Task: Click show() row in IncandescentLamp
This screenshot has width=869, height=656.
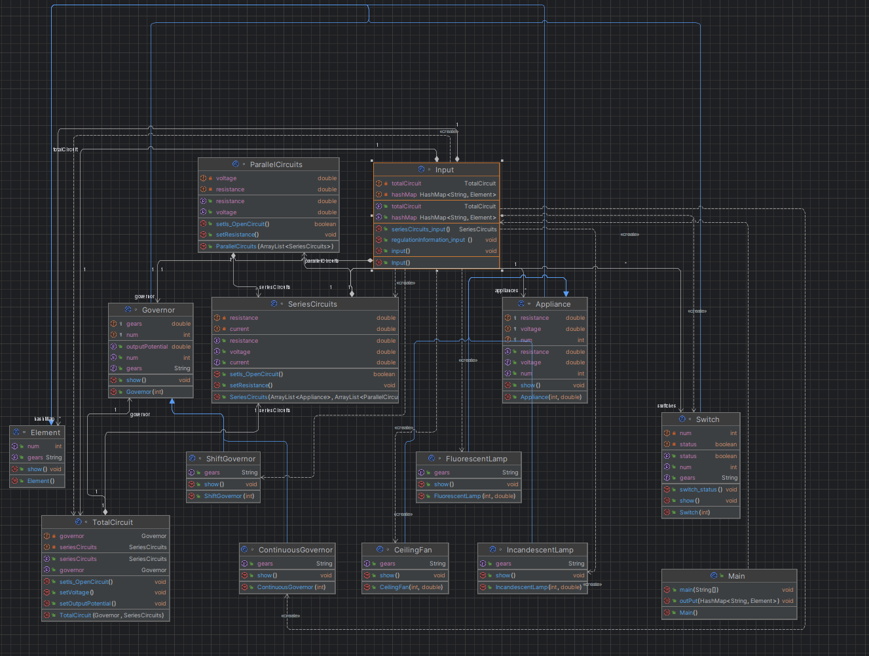Action: point(532,575)
